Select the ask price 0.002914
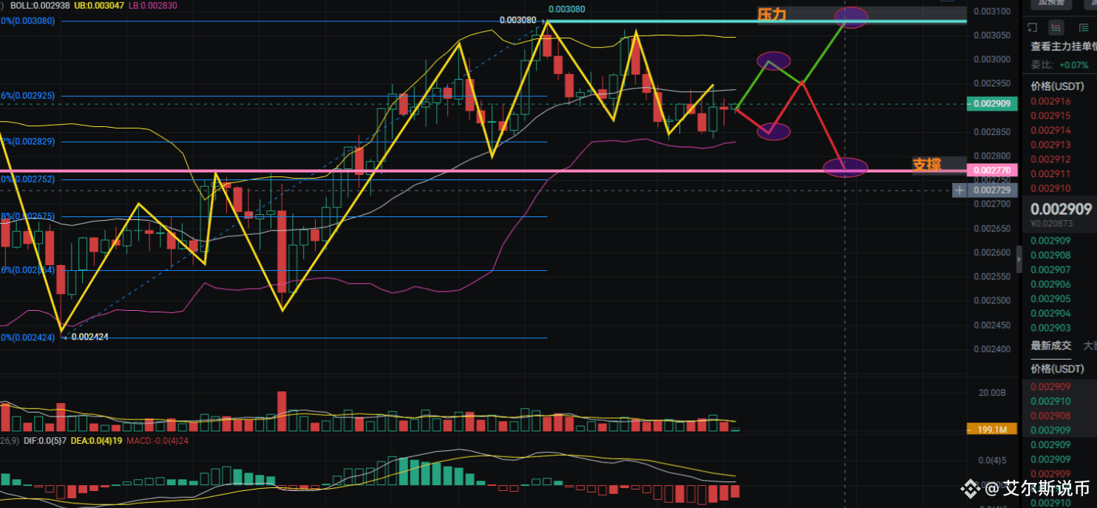The image size is (1097, 508). tap(1050, 131)
